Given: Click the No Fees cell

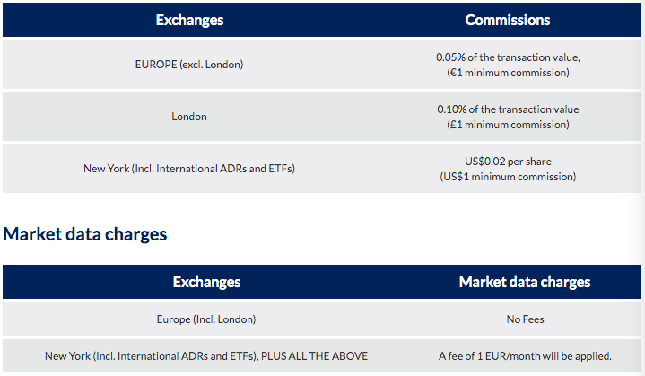Looking at the screenshot, I should pyautogui.click(x=526, y=319).
